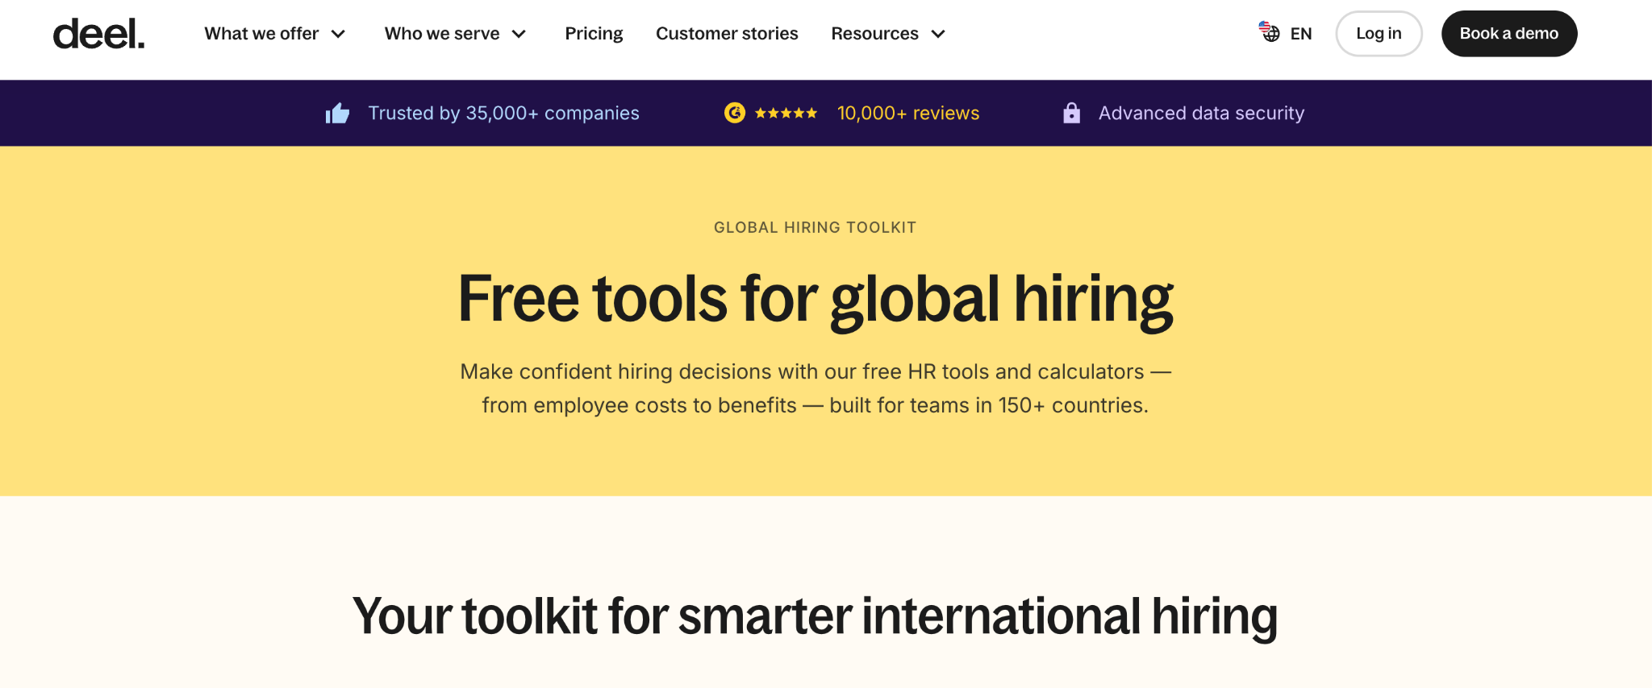
Task: Click the G2 badge icon
Action: point(734,113)
